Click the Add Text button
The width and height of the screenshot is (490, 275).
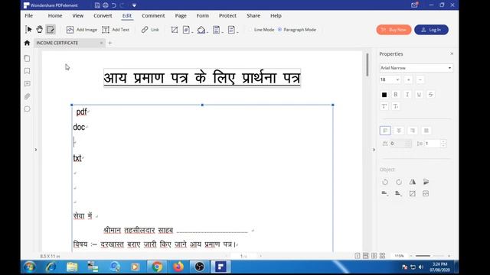click(116, 30)
